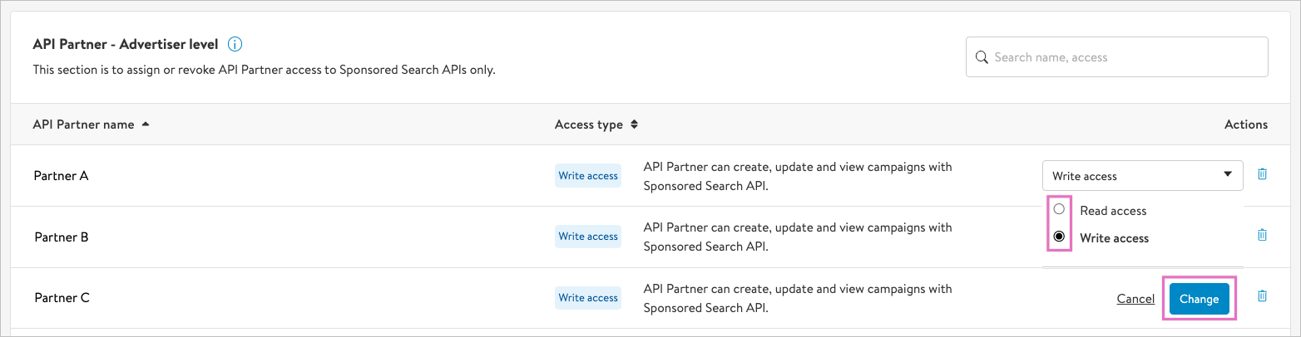This screenshot has height=337, width=1301.
Task: Focus the Search name, access field
Action: 1123,57
